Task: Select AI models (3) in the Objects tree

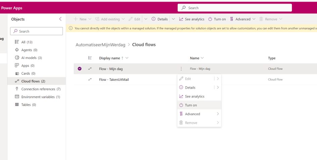Action: 32,58
